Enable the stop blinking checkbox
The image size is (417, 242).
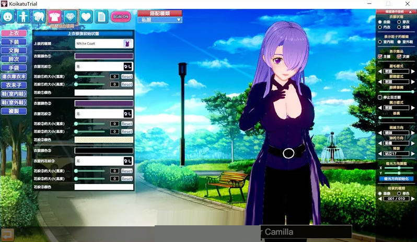click(x=380, y=98)
